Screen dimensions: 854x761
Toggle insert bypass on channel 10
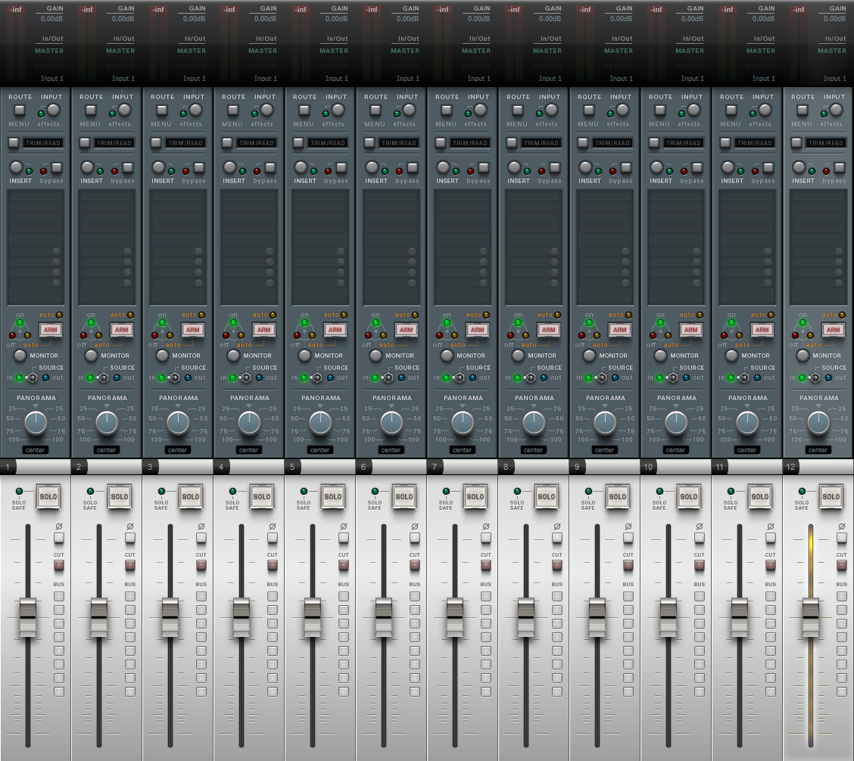[x=697, y=168]
